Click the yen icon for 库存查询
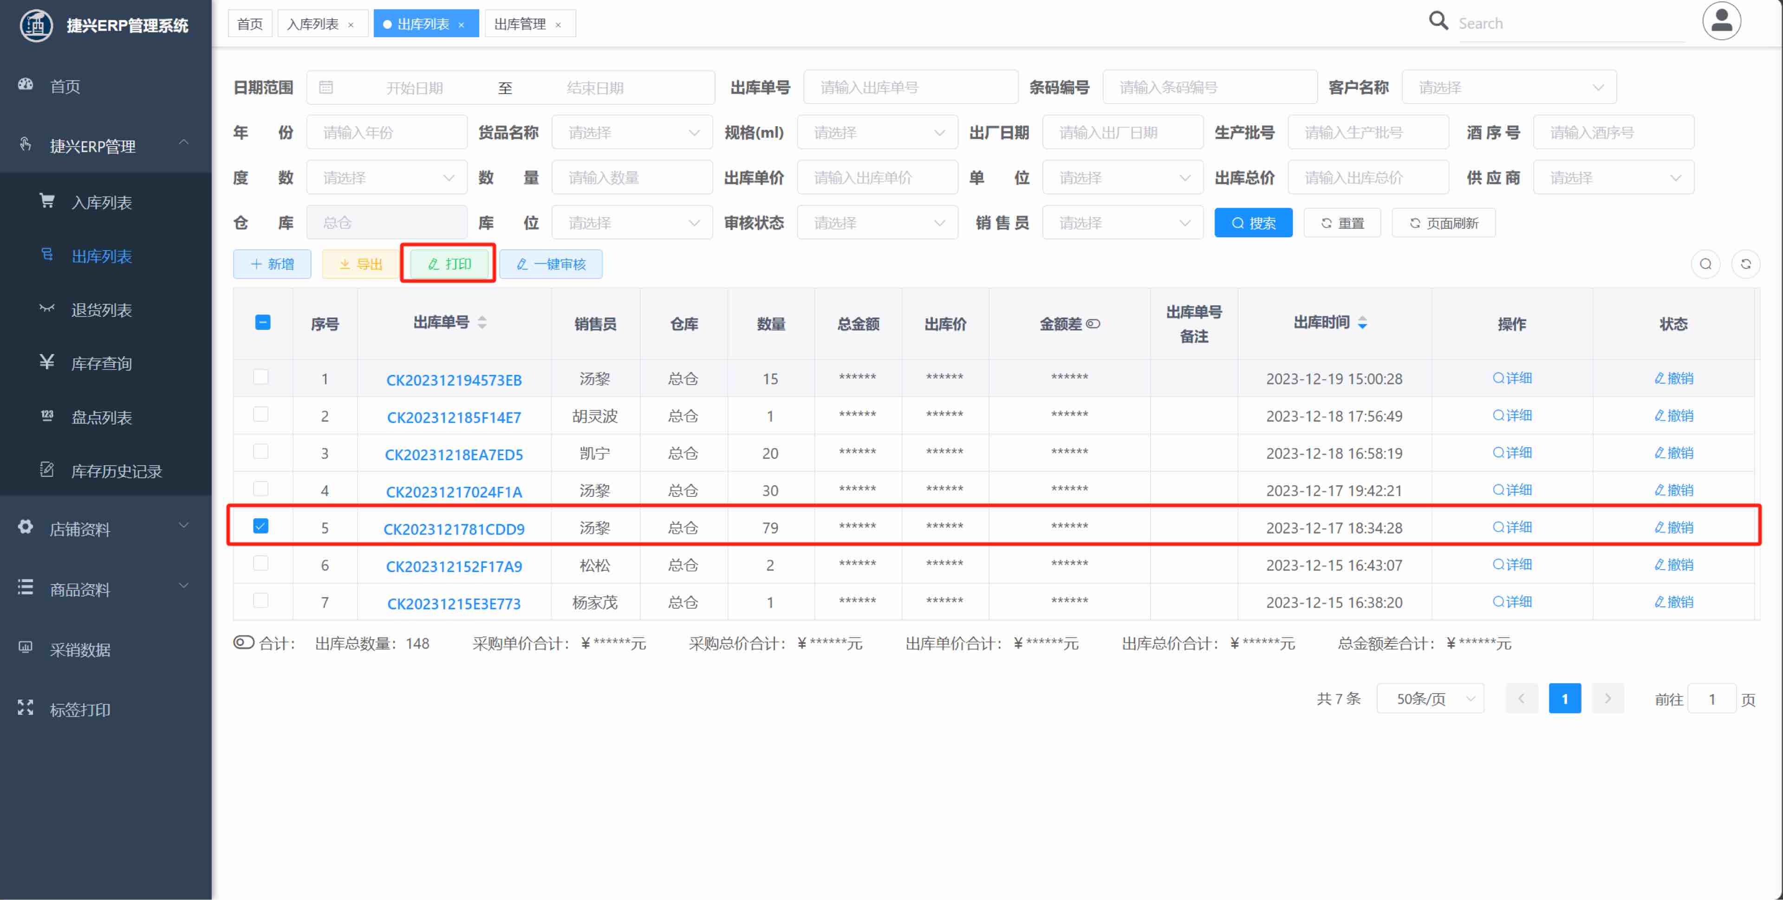 pyautogui.click(x=47, y=361)
